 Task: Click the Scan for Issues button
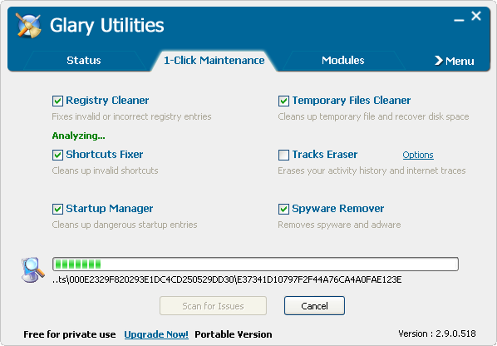point(213,306)
